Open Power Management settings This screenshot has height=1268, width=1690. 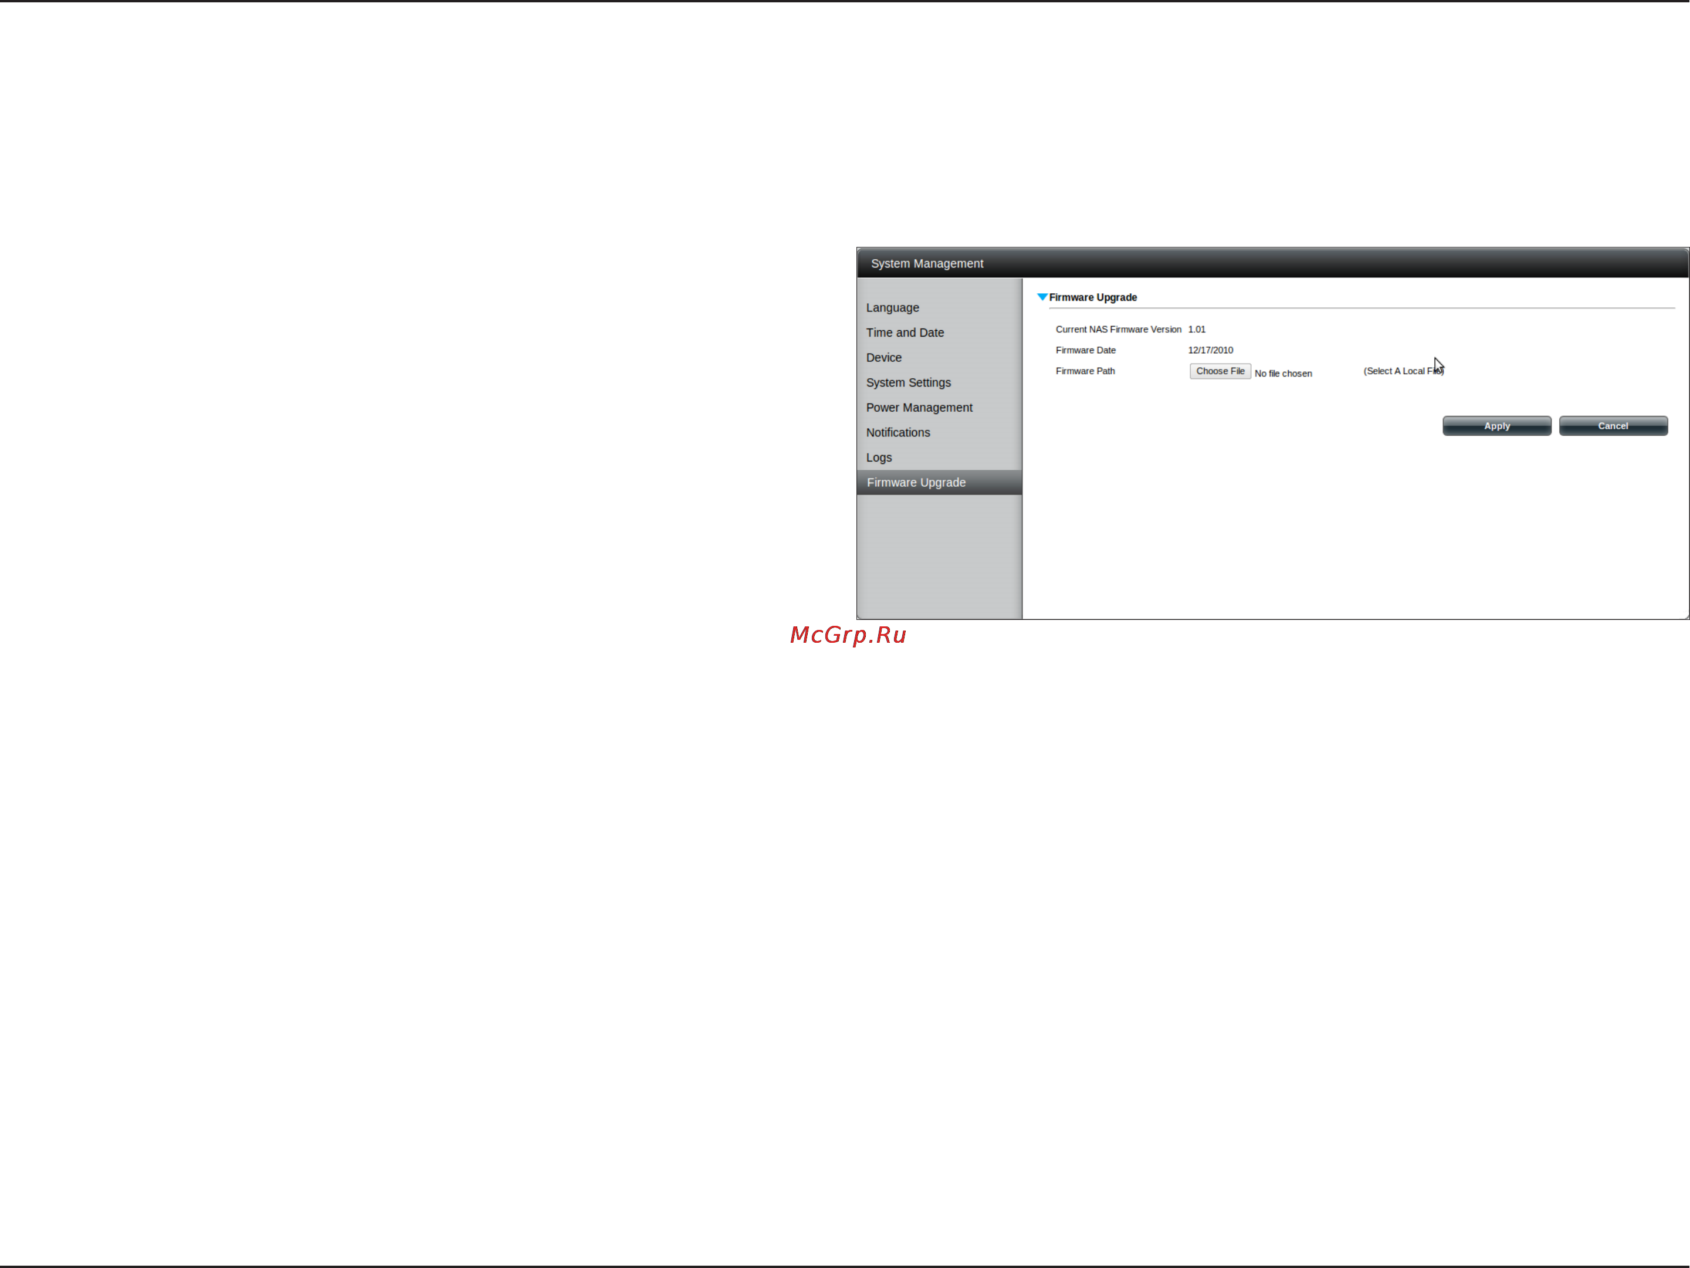click(919, 408)
